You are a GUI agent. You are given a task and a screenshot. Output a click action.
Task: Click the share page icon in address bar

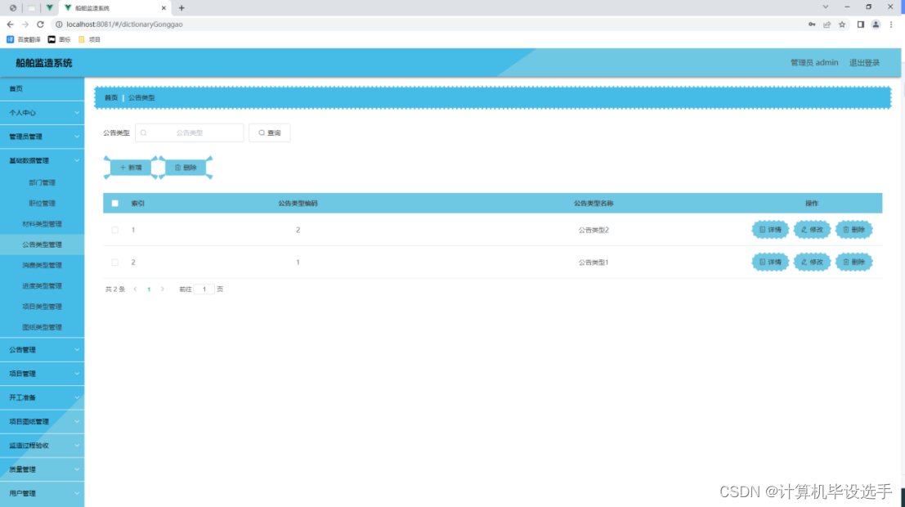tap(827, 25)
